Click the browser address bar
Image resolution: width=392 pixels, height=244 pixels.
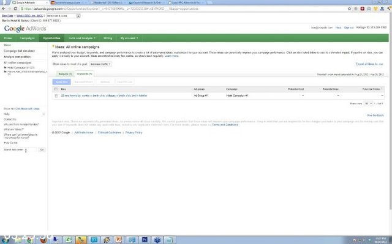point(183,9)
